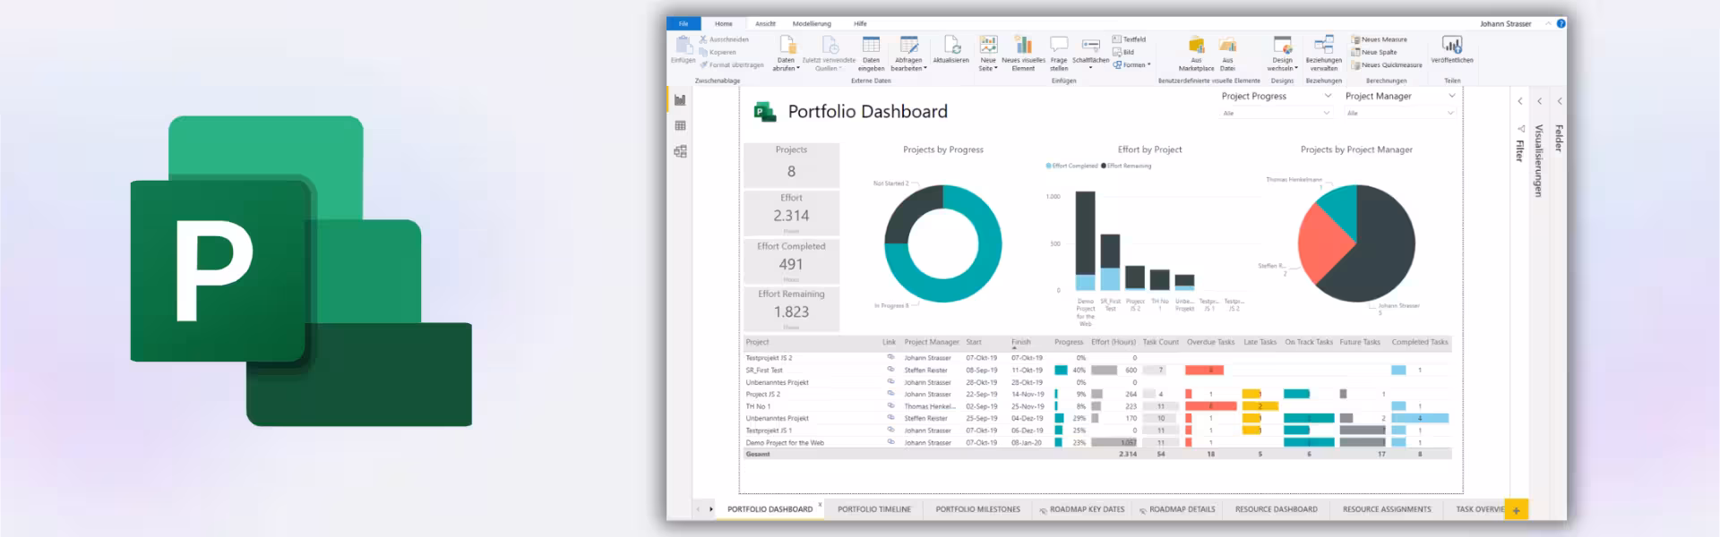The image size is (1720, 537).
Task: Expand the Felder pane
Action: pyautogui.click(x=1559, y=101)
